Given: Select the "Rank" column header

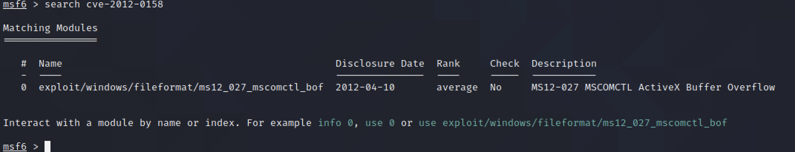Looking at the screenshot, I should coord(448,64).
